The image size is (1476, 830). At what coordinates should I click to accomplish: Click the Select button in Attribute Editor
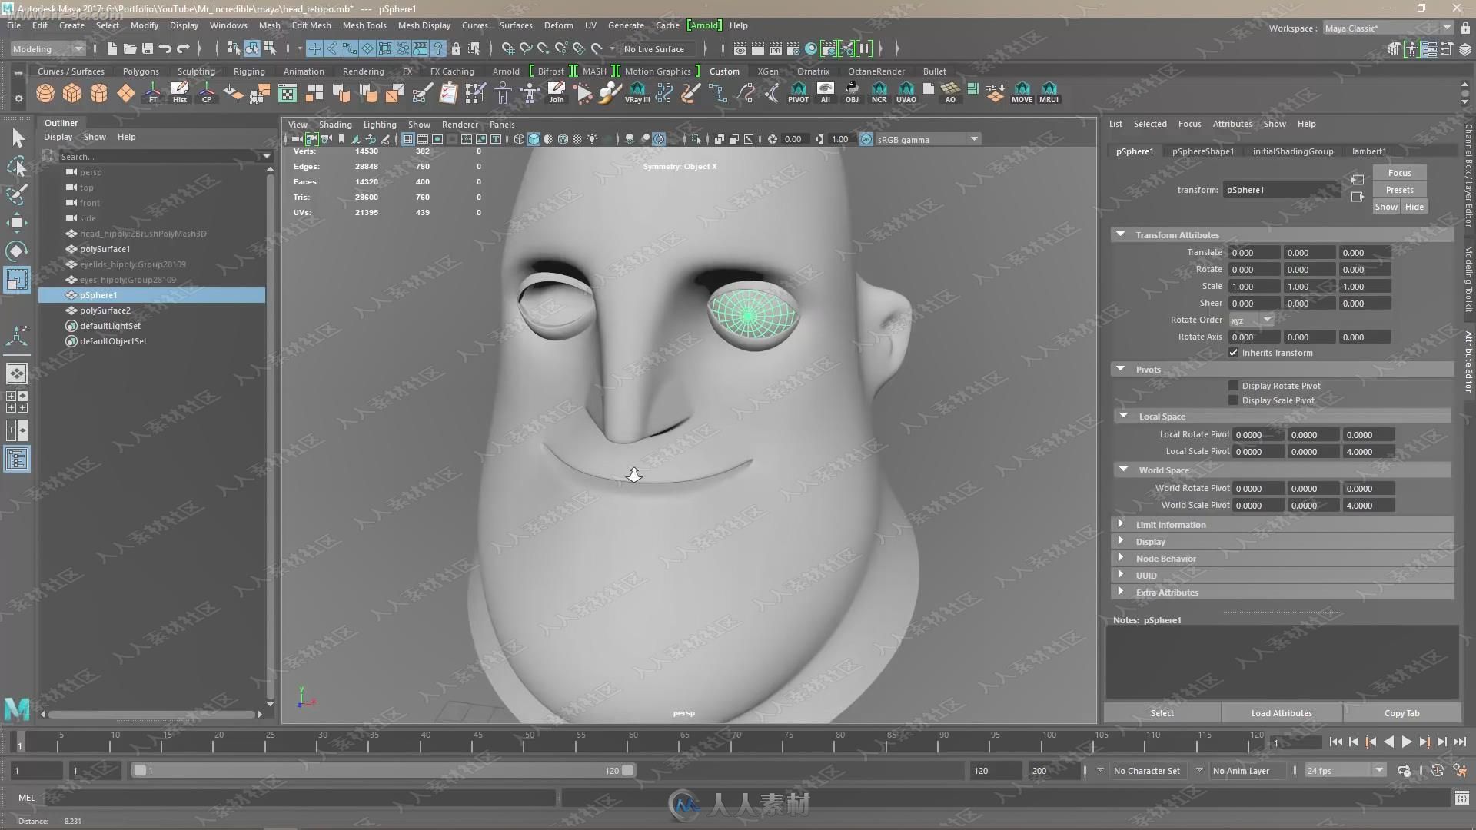tap(1162, 713)
